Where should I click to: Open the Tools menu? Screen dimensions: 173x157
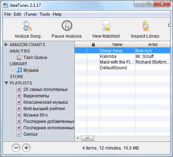tap(45, 14)
